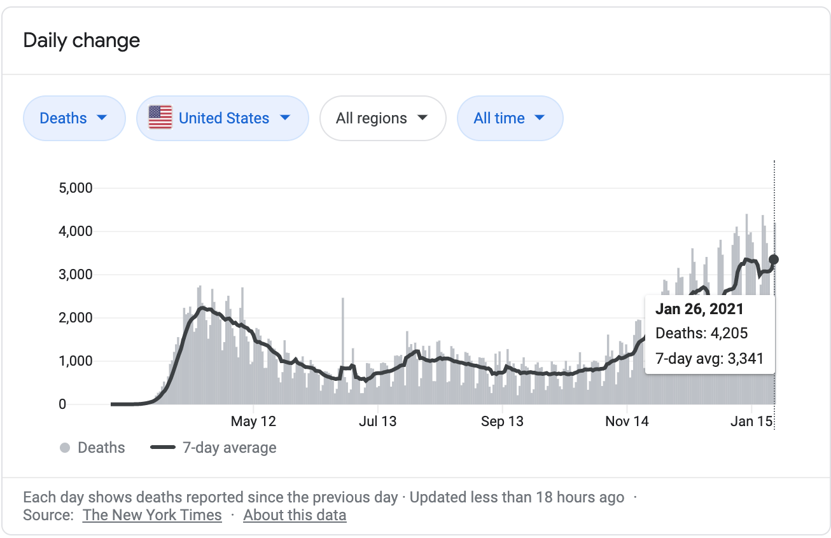Screen dimensions: 831x538
Task: Expand the United States country selector arrow
Action: pos(285,118)
